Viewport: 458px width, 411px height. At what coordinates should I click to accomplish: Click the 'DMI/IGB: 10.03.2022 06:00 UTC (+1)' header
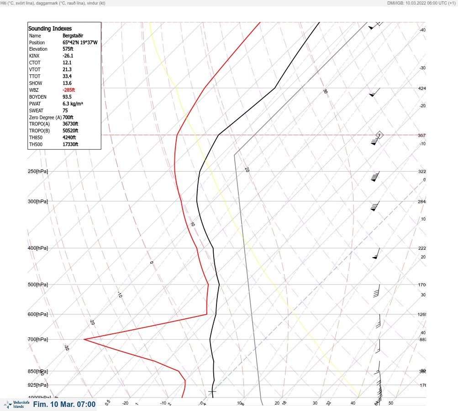click(x=421, y=3)
